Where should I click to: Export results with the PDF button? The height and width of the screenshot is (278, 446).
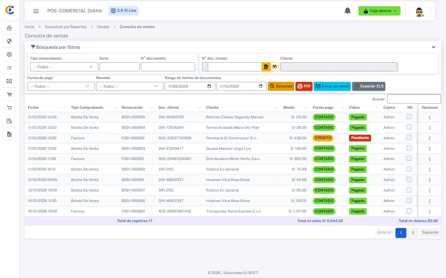[x=304, y=86]
